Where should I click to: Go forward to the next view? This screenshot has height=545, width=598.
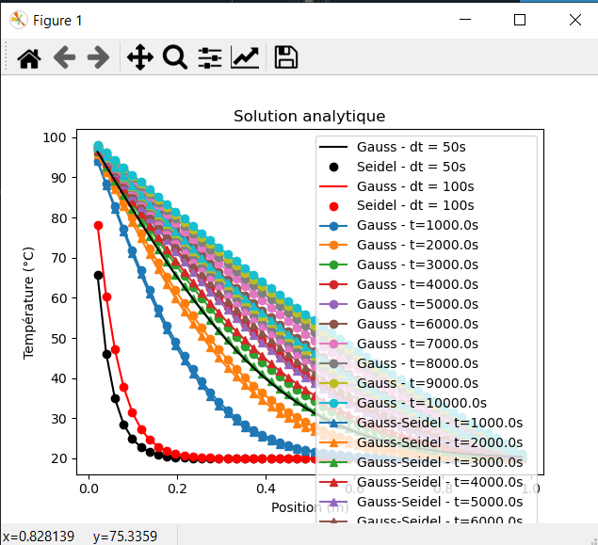98,58
